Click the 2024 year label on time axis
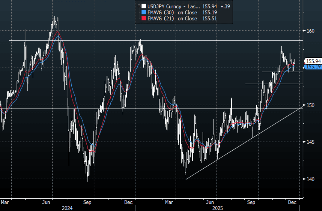The image size is (322, 211). [x=67, y=208]
